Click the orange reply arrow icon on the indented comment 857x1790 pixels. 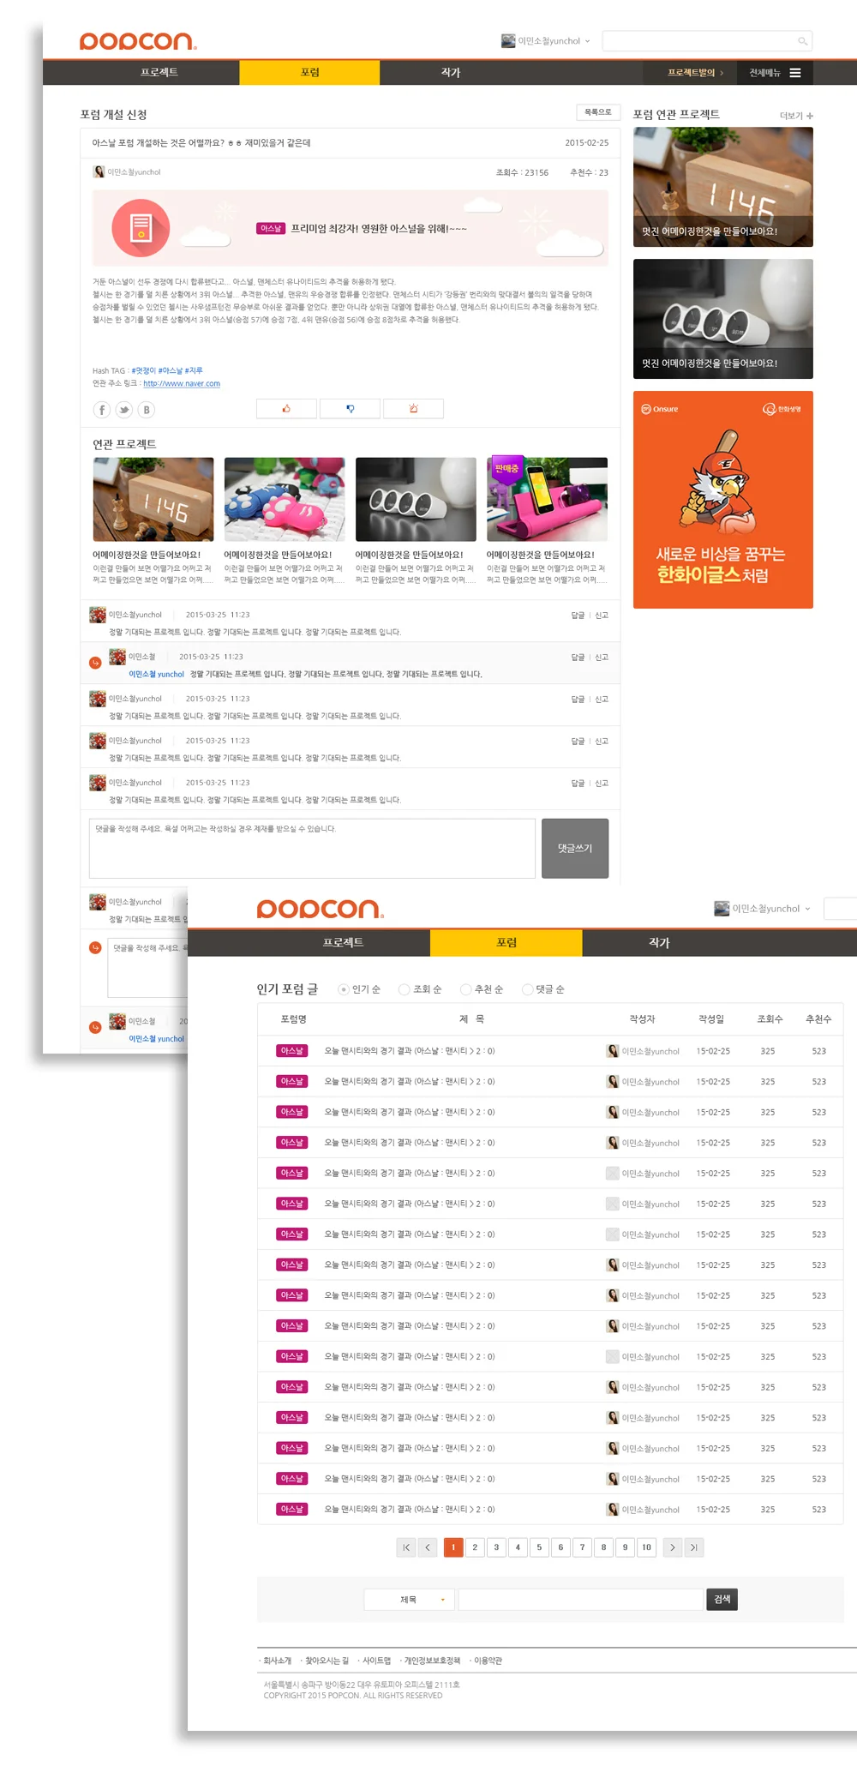tap(95, 663)
